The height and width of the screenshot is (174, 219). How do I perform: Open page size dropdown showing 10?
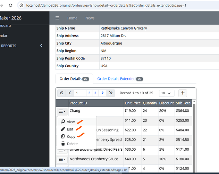click(x=167, y=93)
